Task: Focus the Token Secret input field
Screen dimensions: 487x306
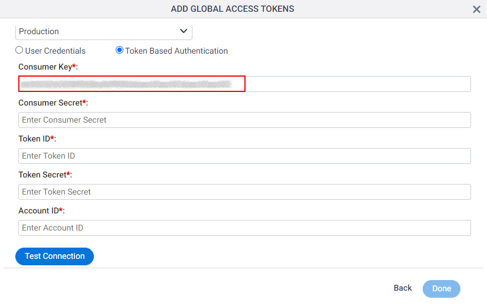Action: (x=244, y=192)
